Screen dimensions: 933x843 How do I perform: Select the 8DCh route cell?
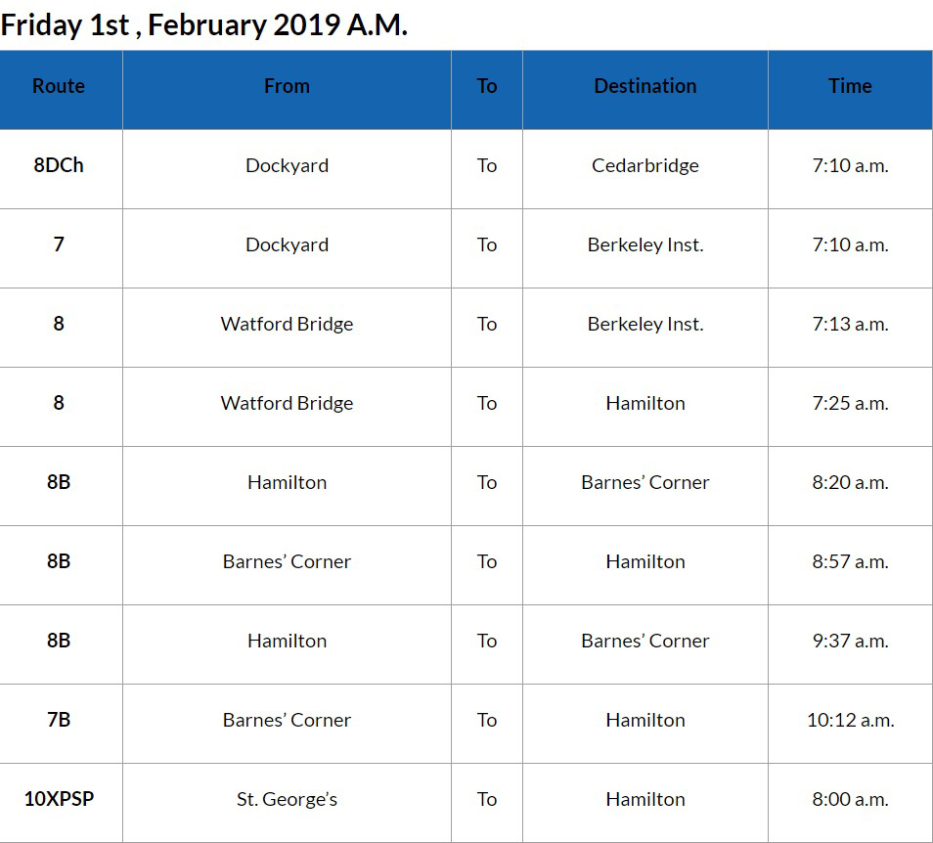pyautogui.click(x=59, y=165)
